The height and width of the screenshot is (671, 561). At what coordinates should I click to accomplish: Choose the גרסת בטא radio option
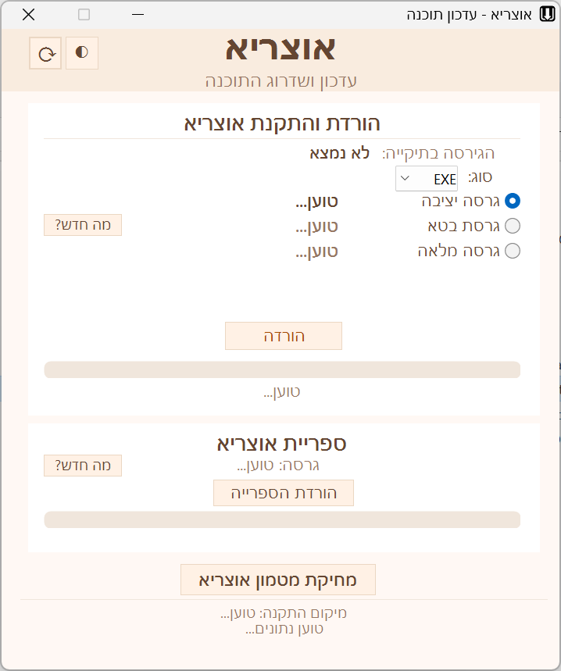pyautogui.click(x=513, y=226)
